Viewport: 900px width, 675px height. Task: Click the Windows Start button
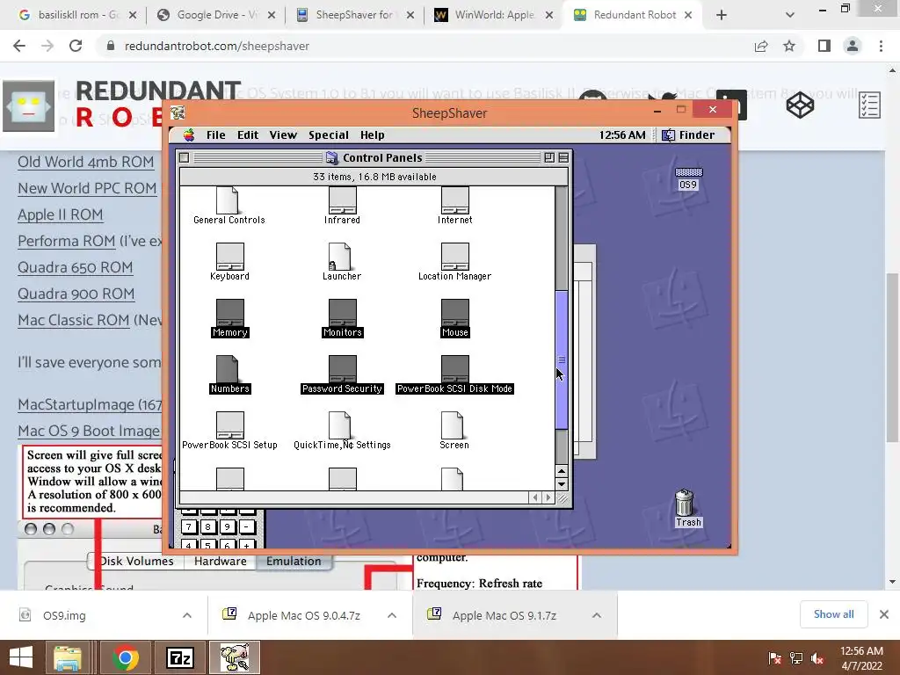point(21,657)
